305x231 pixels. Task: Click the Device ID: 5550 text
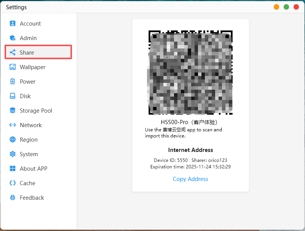coord(171,160)
